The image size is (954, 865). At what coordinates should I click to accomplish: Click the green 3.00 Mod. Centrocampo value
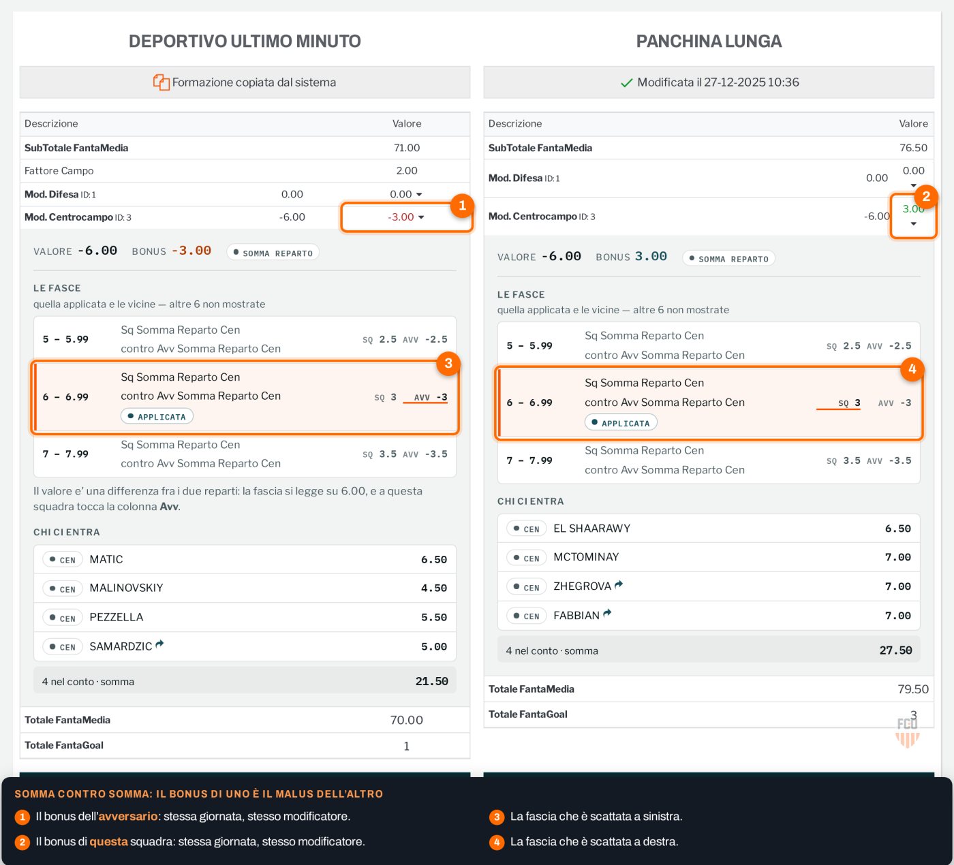tap(914, 209)
